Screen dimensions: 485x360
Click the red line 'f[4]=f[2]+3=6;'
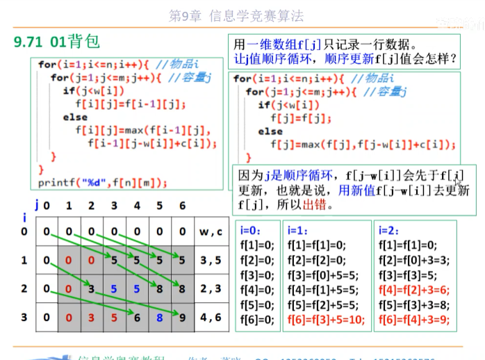click(x=414, y=290)
